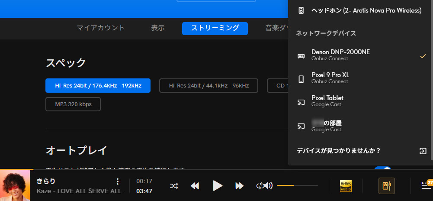Screen dimensions: 433x201
Task: Choose Hi-Res 24bit / 44.1kHz - 96kHz quality
Action: click(x=209, y=86)
